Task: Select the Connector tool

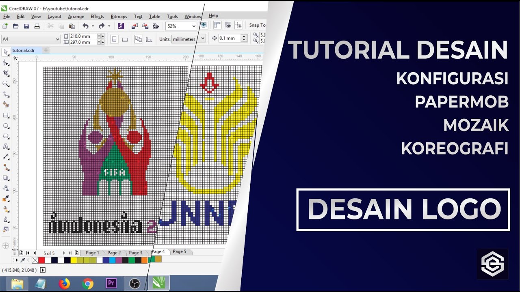Action: tap(6, 167)
